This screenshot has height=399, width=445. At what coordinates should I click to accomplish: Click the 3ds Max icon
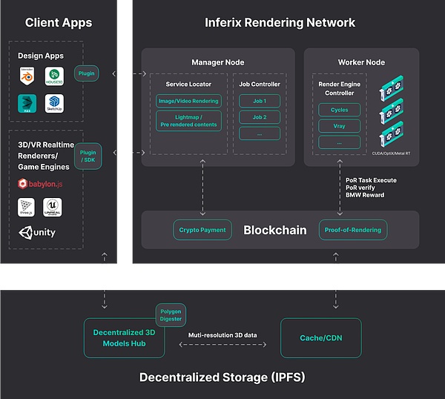(27, 104)
